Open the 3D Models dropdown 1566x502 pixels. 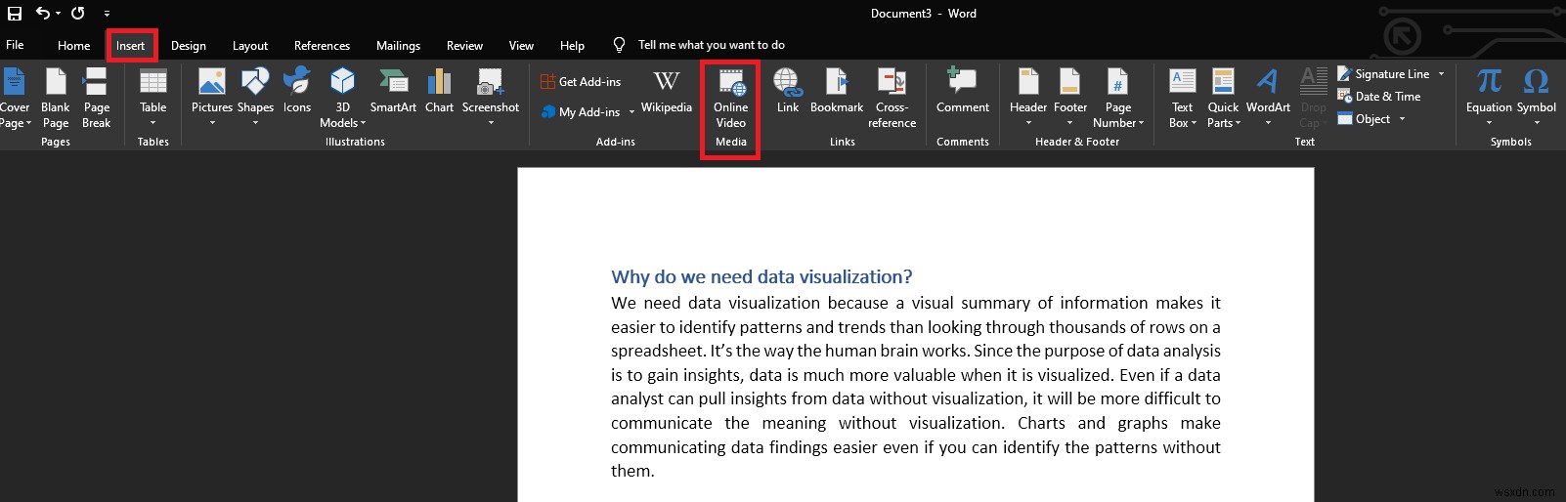pyautogui.click(x=342, y=97)
